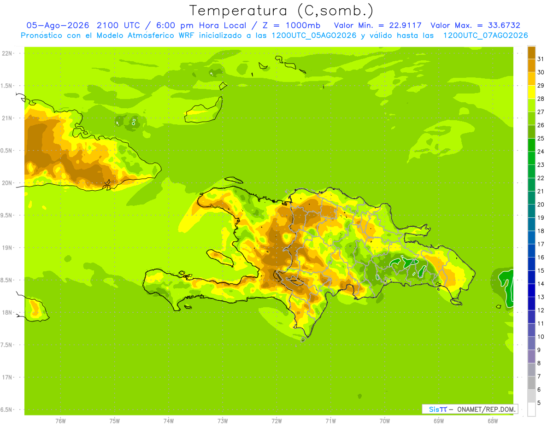Click the "70W" longitude axis label
Image resolution: width=553 pixels, height=427 pixels.
(x=385, y=421)
